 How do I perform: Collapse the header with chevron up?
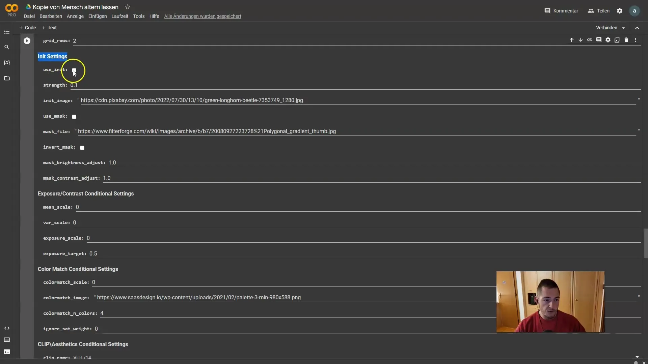[637, 28]
